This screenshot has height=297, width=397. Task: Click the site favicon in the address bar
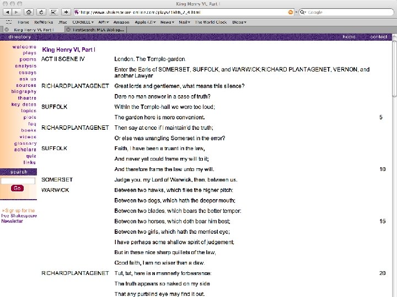(x=77, y=12)
